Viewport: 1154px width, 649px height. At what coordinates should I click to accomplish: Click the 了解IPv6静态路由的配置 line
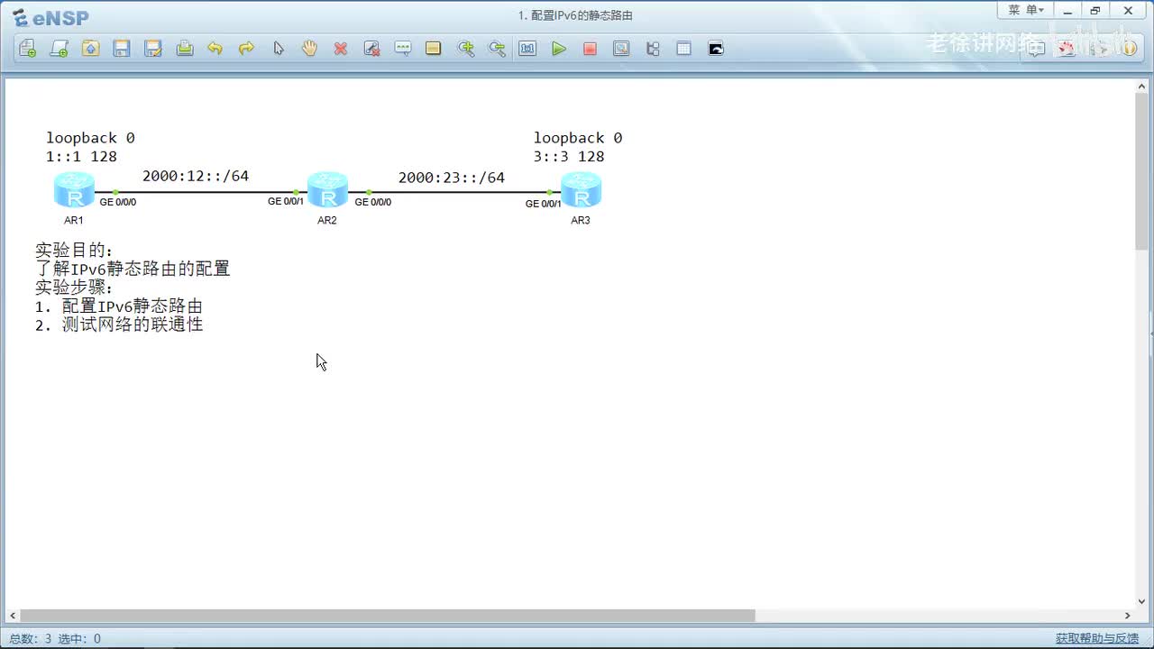point(133,269)
